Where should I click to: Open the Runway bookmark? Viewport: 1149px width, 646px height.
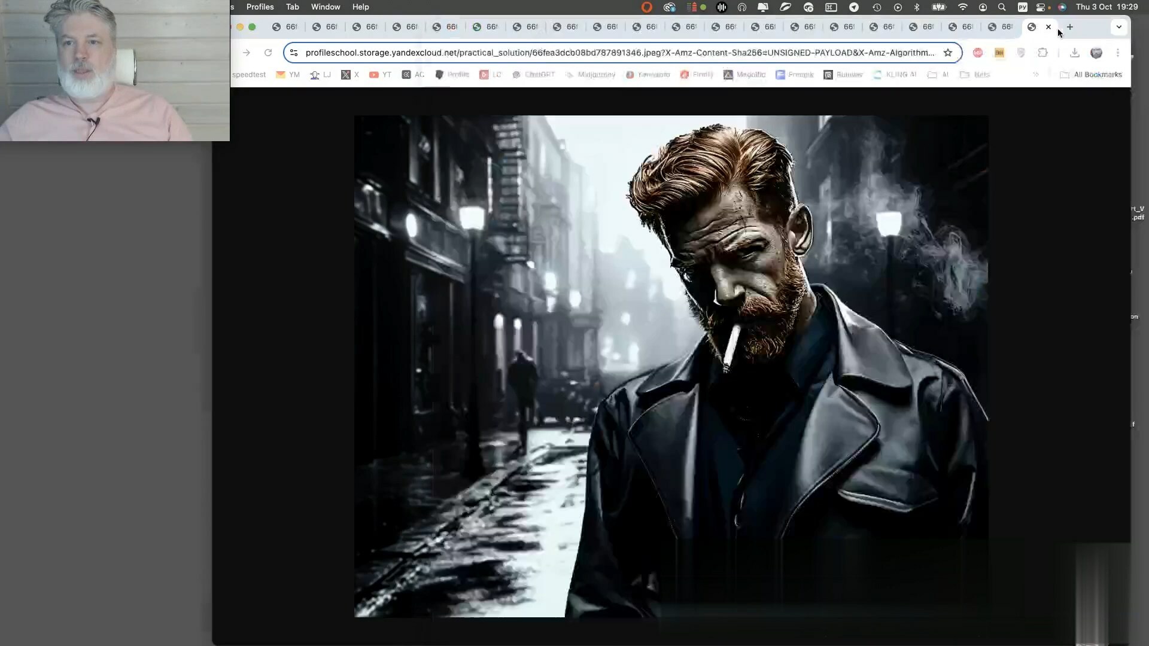click(x=843, y=75)
